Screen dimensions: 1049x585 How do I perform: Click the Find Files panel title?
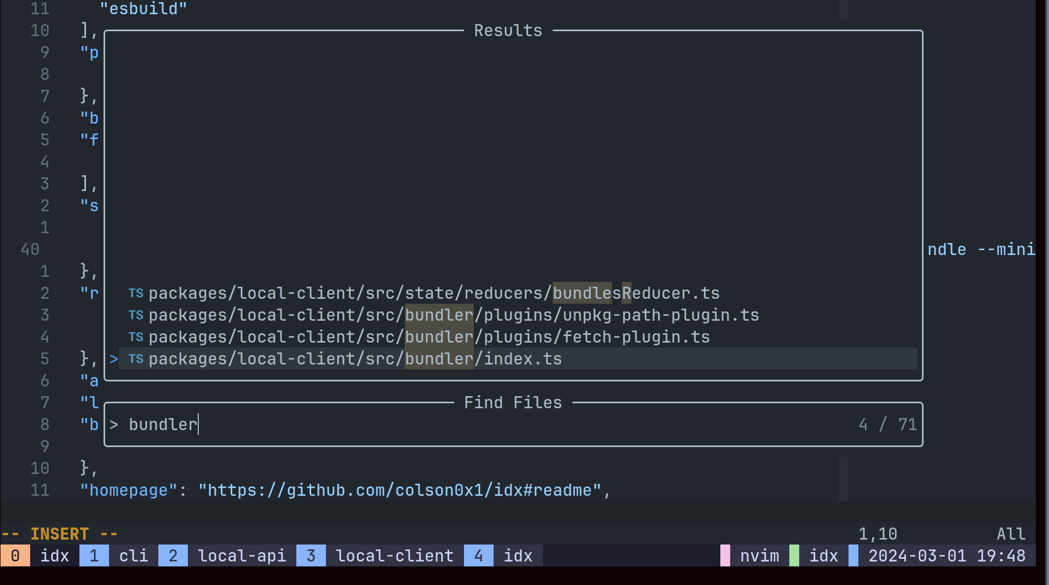point(513,403)
